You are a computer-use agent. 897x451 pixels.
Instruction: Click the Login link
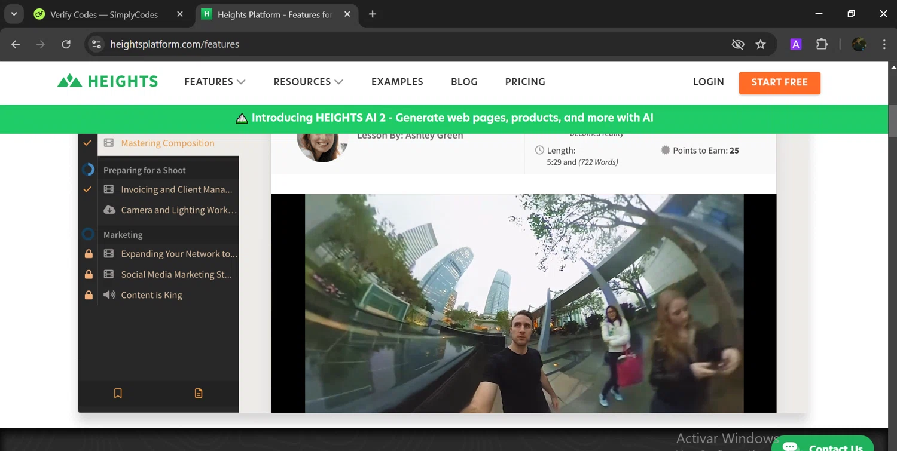708,82
